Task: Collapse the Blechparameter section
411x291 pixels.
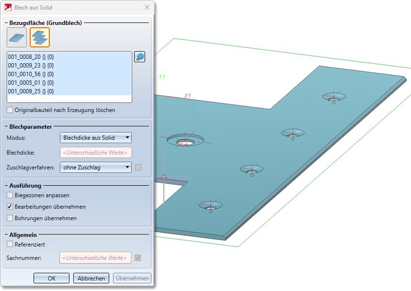Action: pos(6,127)
